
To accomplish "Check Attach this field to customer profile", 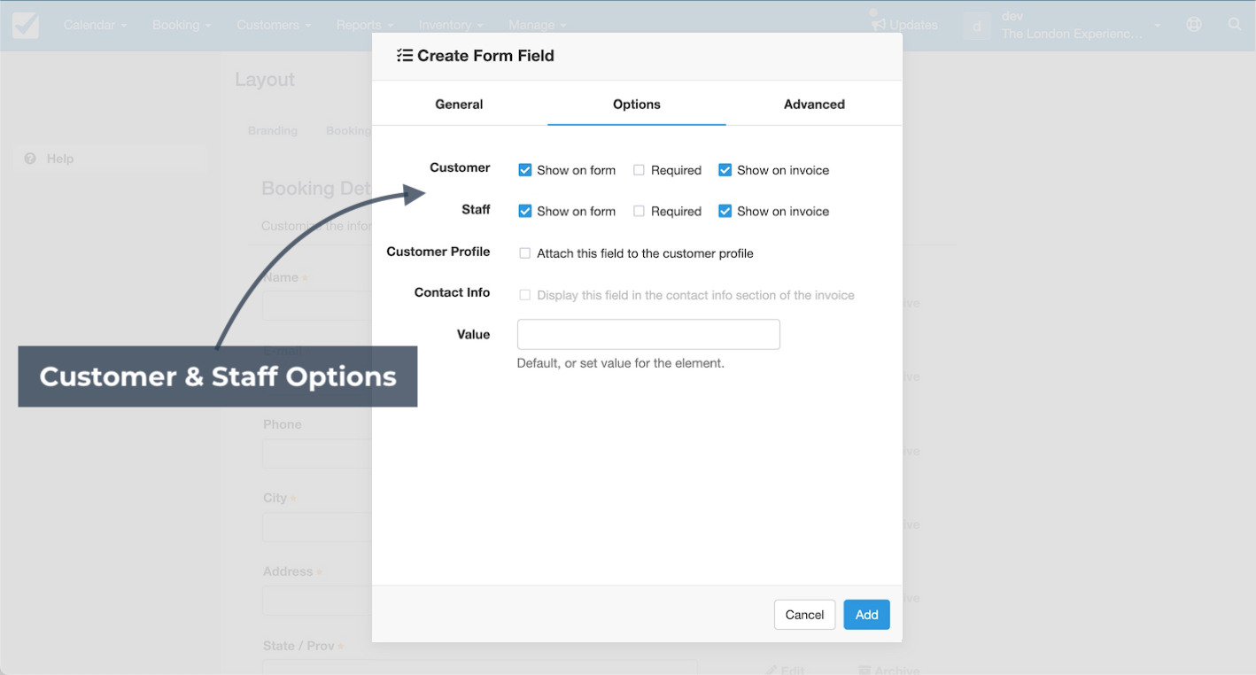I will coord(525,253).
